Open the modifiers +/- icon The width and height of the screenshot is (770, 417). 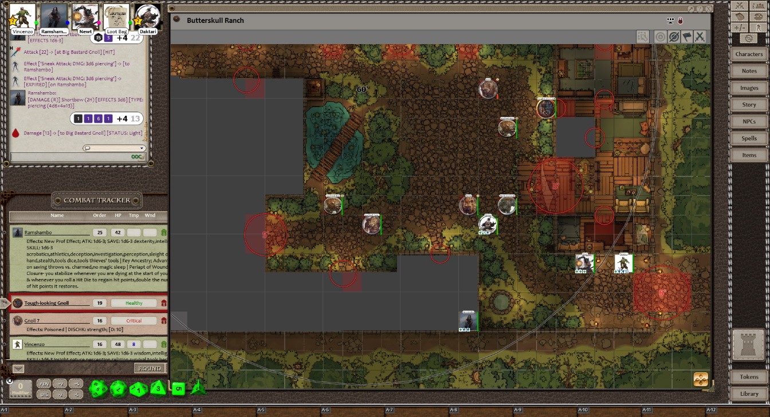click(x=740, y=27)
